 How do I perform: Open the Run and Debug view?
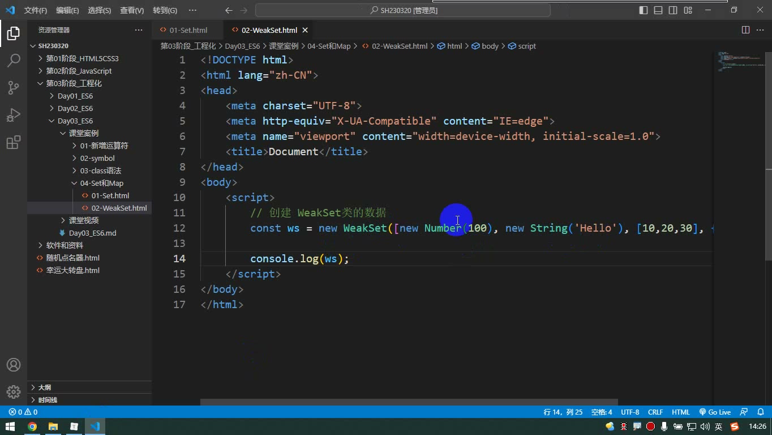[14, 115]
